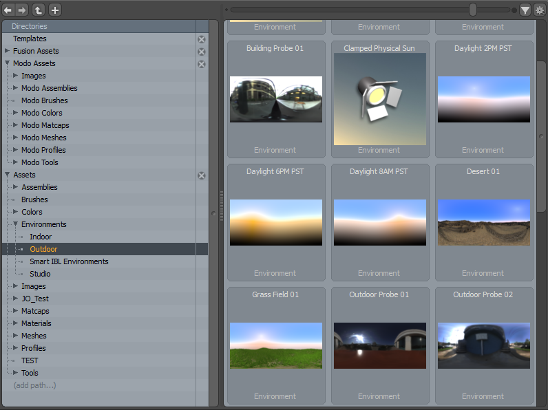This screenshot has height=410, width=548.
Task: Select the Studio environments folder
Action: tap(40, 274)
